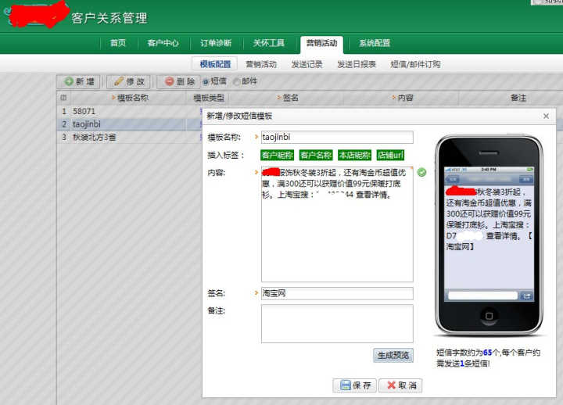Screen dimensions: 563x405
Task: Click the 备注 textarea in the dialog
Action: [x=336, y=323]
